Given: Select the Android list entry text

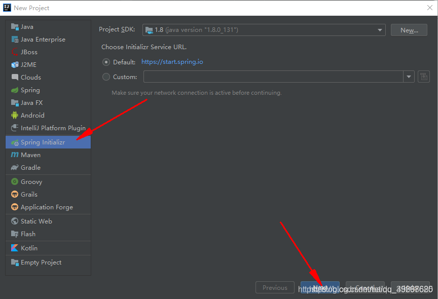Looking at the screenshot, I should pos(32,116).
